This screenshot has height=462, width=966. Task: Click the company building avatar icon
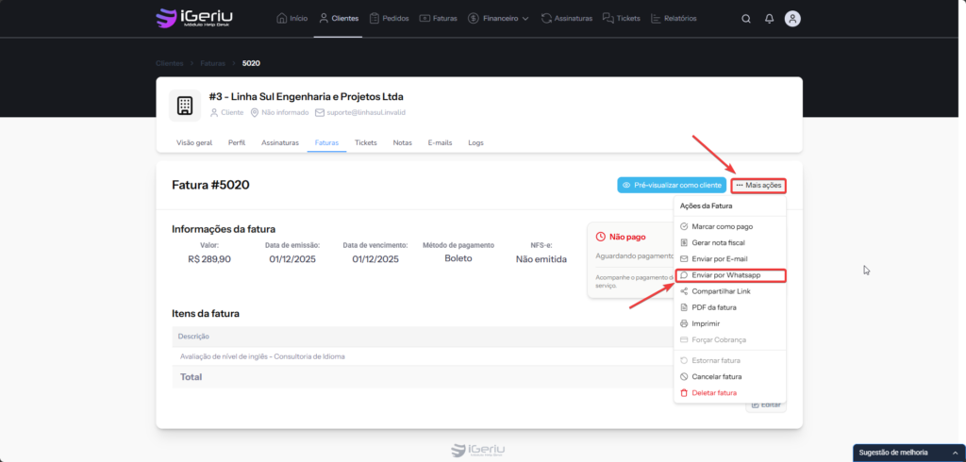tap(185, 106)
